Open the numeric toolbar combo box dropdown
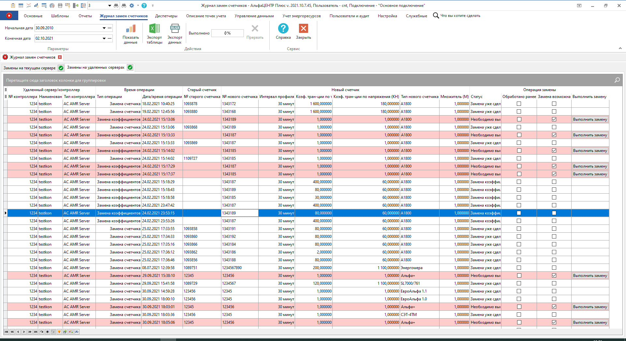626x341 pixels. coord(109,6)
